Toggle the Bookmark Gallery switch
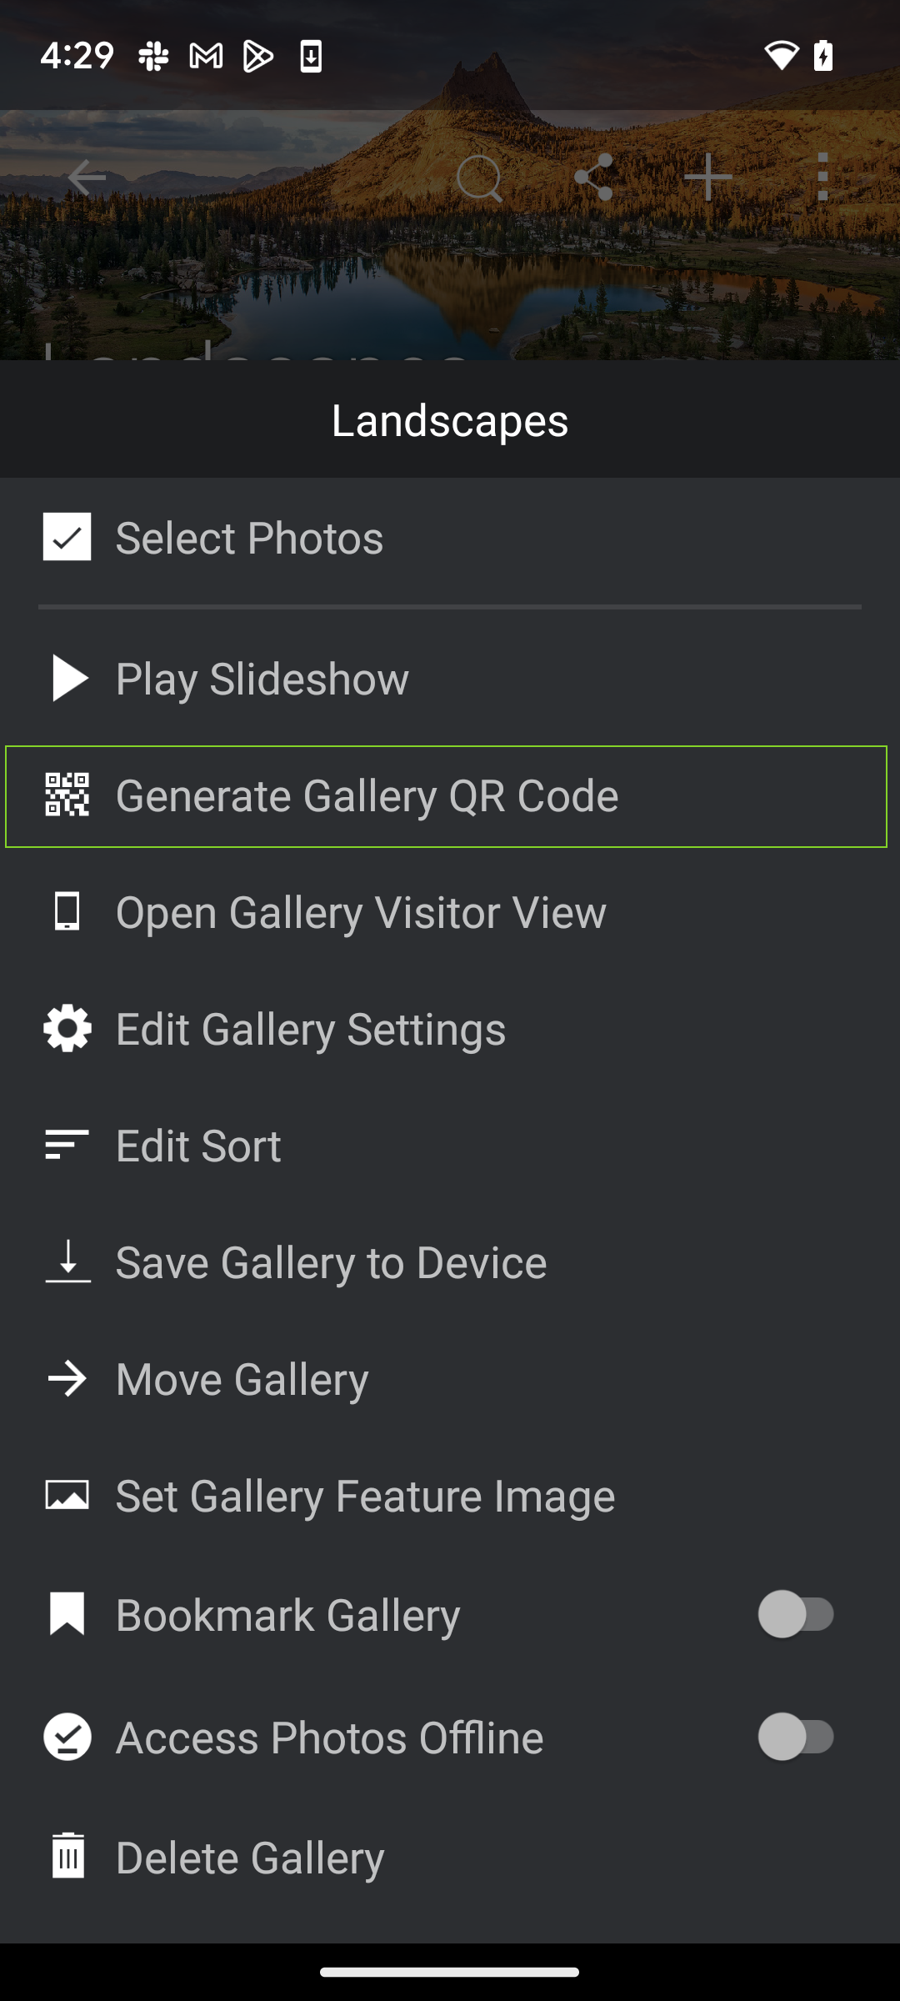This screenshot has width=900, height=2001. tap(796, 1614)
